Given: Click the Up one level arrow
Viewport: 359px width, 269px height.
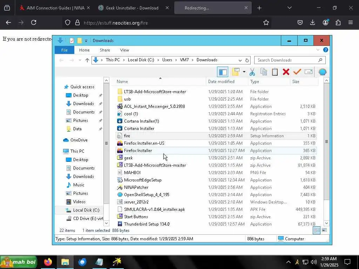Looking at the screenshot, I should 87,60.
